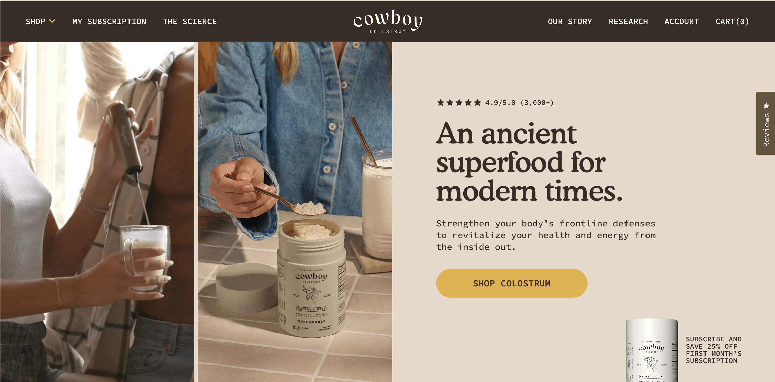Click the cowboy colostrum logo

click(x=388, y=21)
